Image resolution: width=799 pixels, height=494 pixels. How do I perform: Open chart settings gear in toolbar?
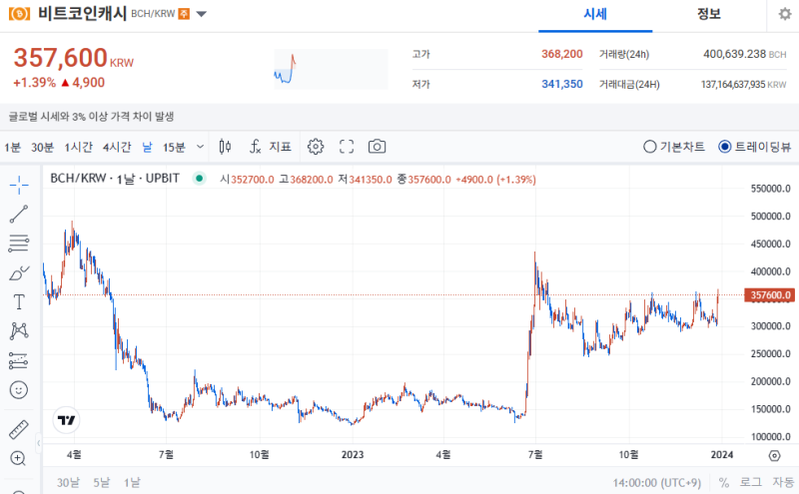(x=316, y=147)
